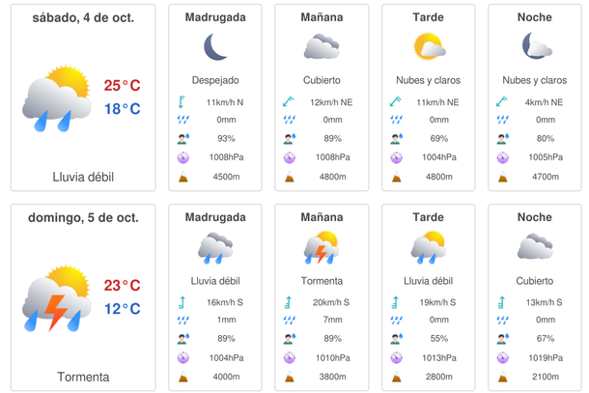Image resolution: width=589 pixels, height=393 pixels.
Task: Click the rain cloud icon for Sunday Tarde
Action: 428,247
